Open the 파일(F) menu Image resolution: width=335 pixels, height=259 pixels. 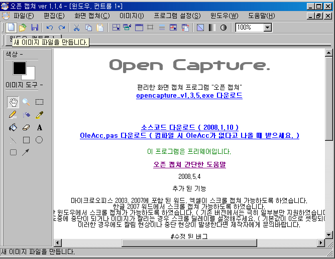[24, 16]
